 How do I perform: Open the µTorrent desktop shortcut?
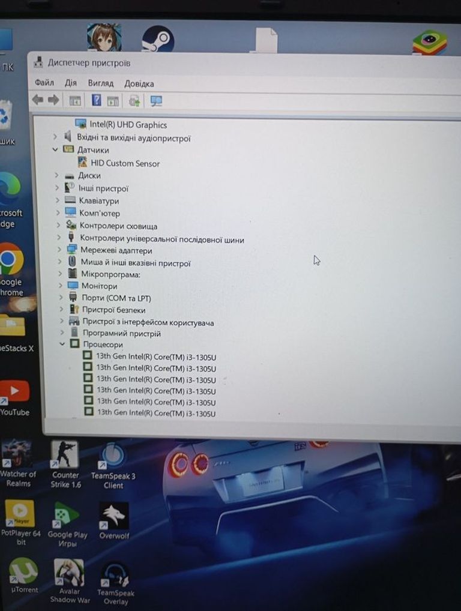(x=24, y=575)
